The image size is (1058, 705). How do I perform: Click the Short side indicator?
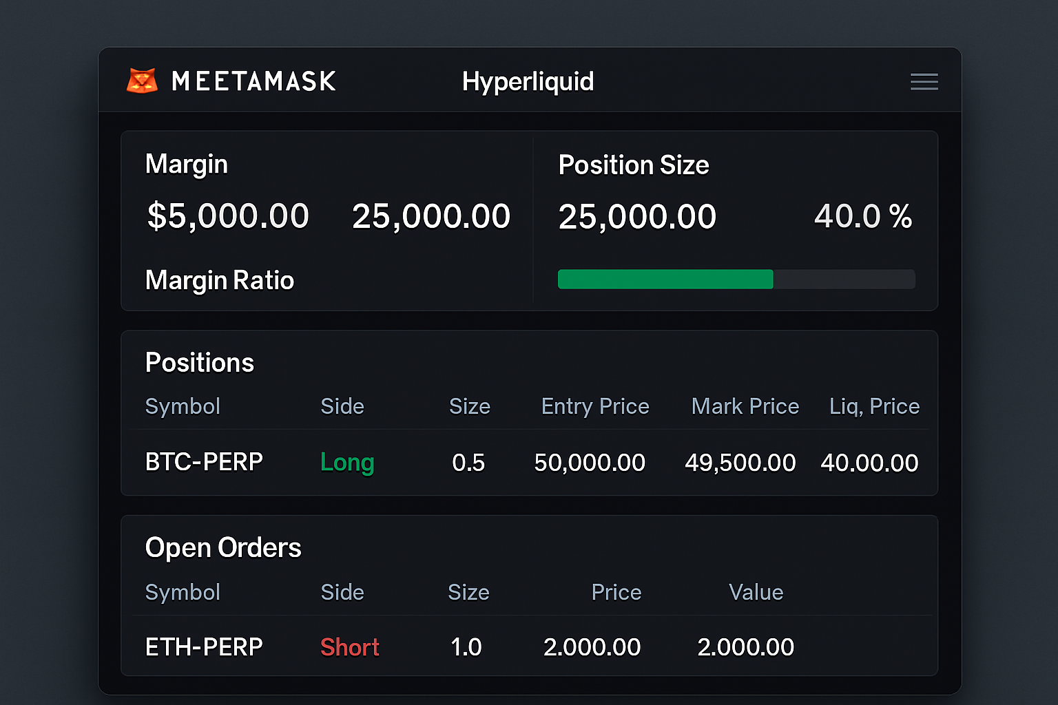point(349,646)
